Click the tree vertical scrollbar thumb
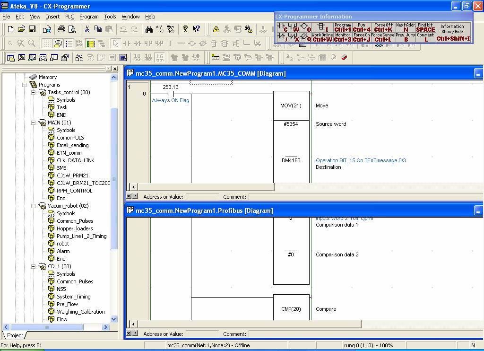The width and height of the screenshot is (484, 351). pyautogui.click(x=113, y=179)
